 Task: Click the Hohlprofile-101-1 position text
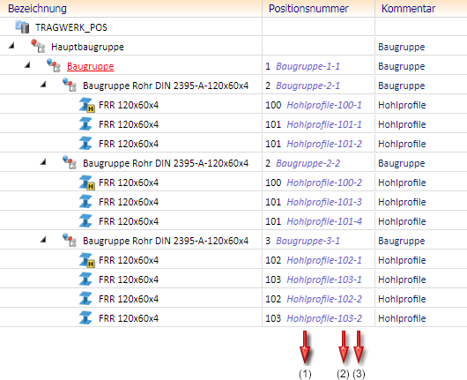tap(324, 124)
